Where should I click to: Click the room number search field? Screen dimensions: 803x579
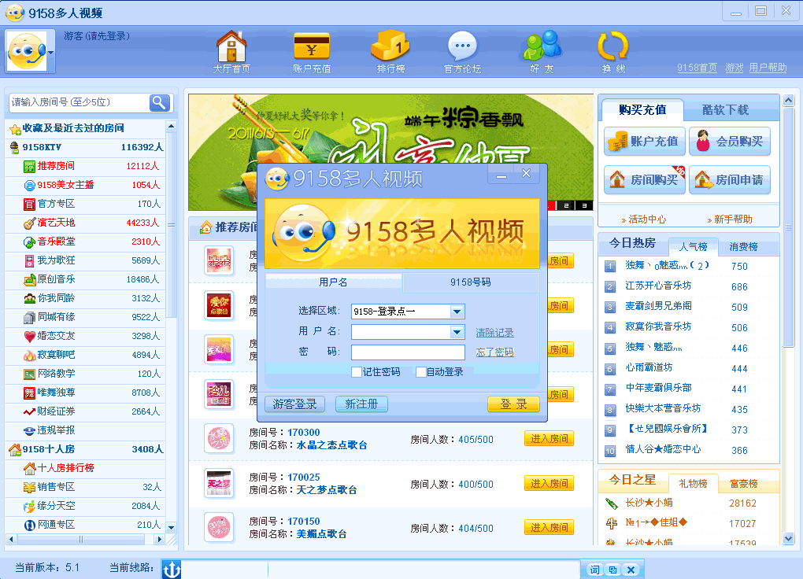[79, 102]
